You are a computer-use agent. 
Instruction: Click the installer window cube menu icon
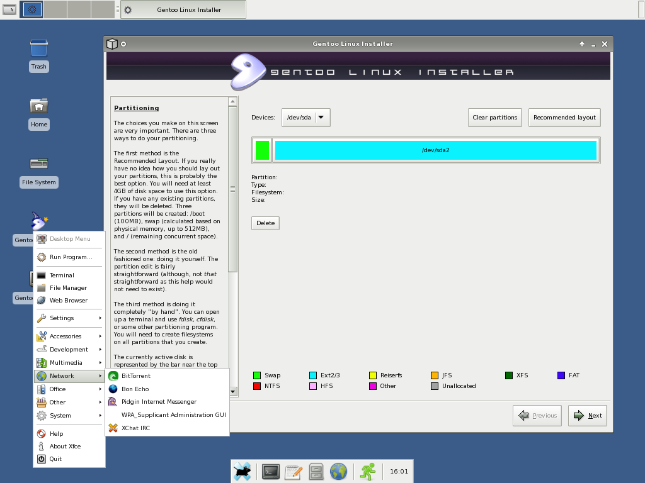pos(112,44)
